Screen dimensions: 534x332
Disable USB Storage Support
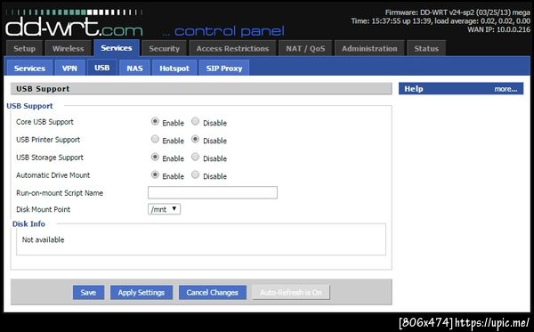(x=195, y=157)
